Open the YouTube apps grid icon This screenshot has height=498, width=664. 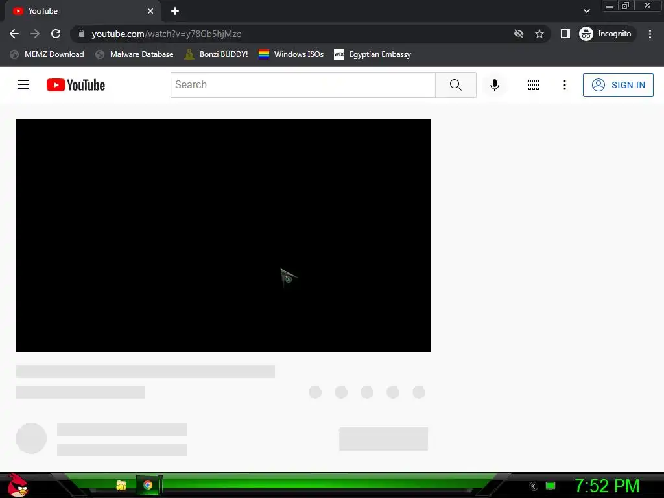click(x=534, y=85)
